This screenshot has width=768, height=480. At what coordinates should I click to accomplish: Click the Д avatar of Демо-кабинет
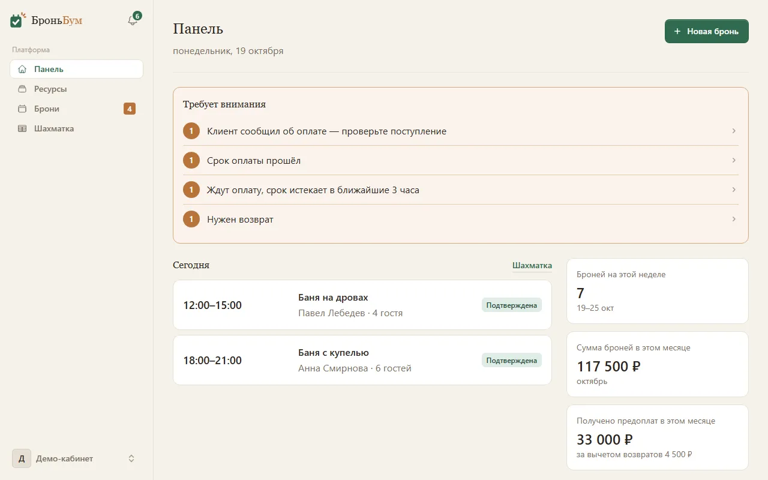(x=22, y=458)
